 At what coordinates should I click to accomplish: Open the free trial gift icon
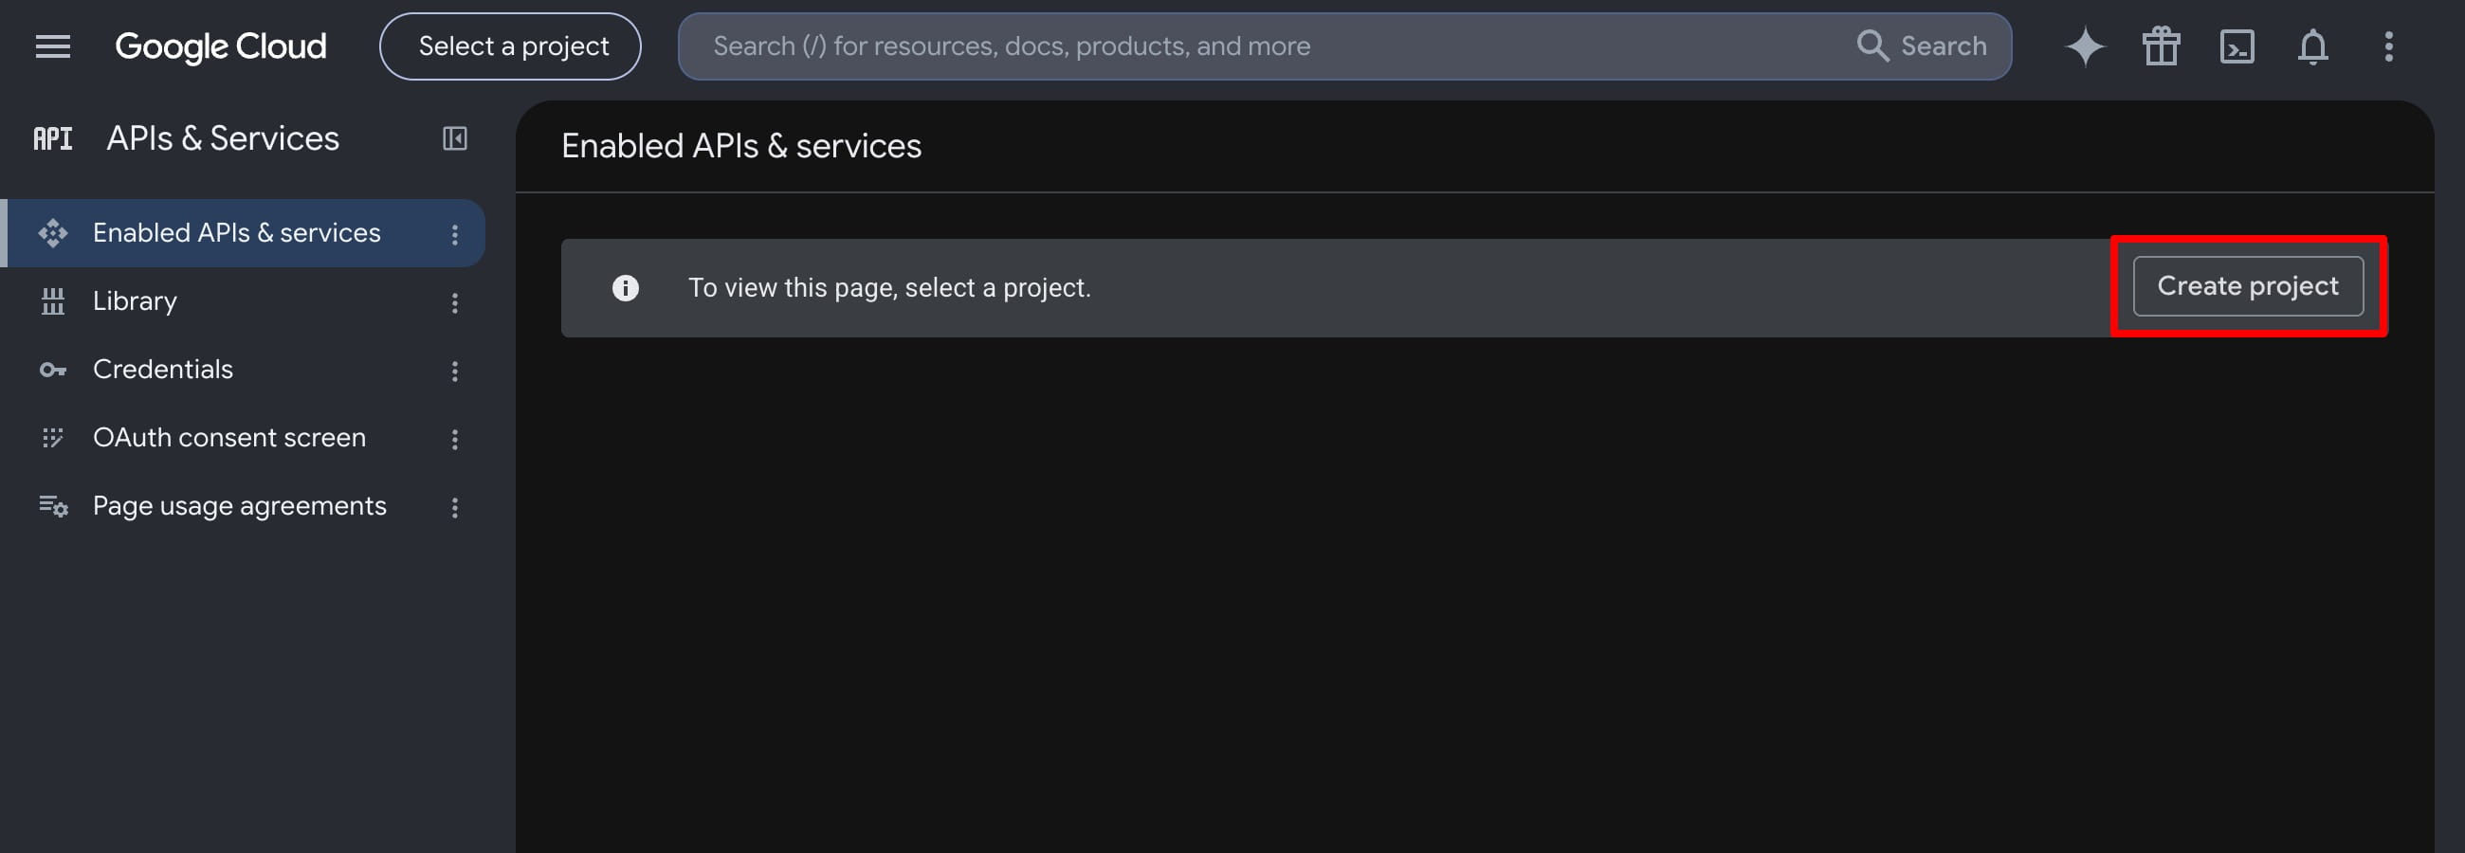[2161, 45]
